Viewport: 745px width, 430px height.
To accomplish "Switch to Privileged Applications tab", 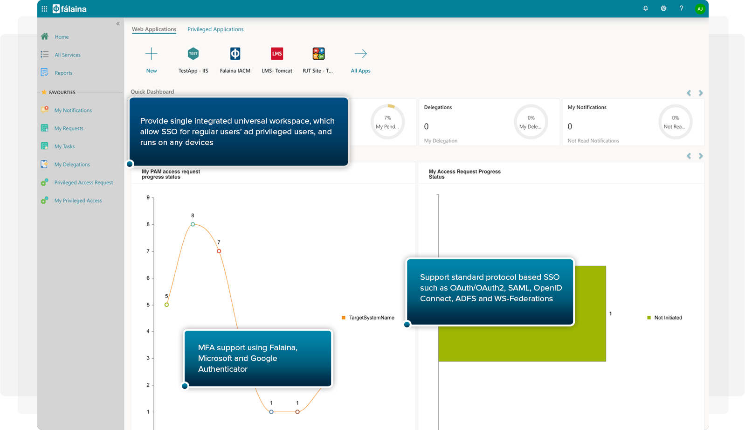I will point(215,29).
